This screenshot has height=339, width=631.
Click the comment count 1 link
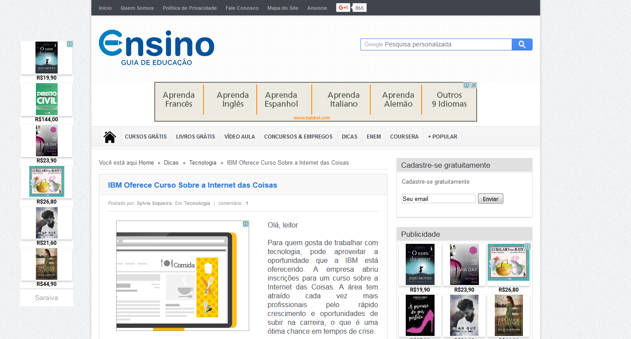click(247, 203)
